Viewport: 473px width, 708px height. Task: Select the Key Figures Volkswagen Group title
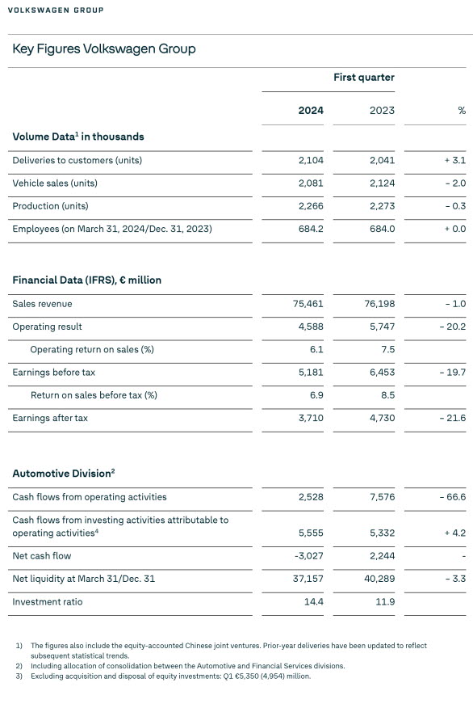(x=103, y=48)
